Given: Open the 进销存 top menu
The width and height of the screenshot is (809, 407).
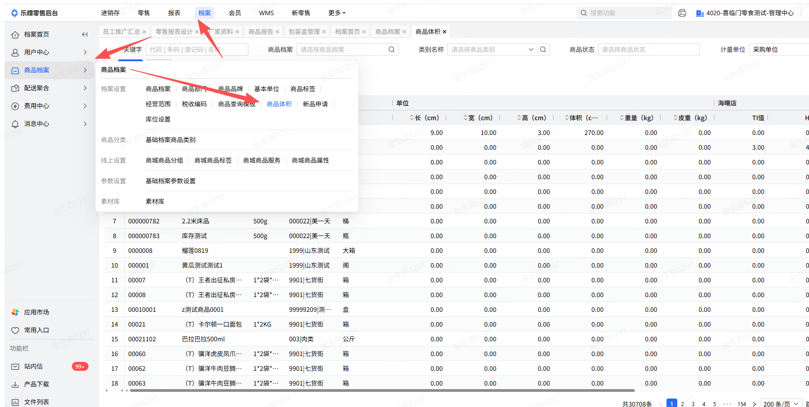Looking at the screenshot, I should click(x=110, y=13).
